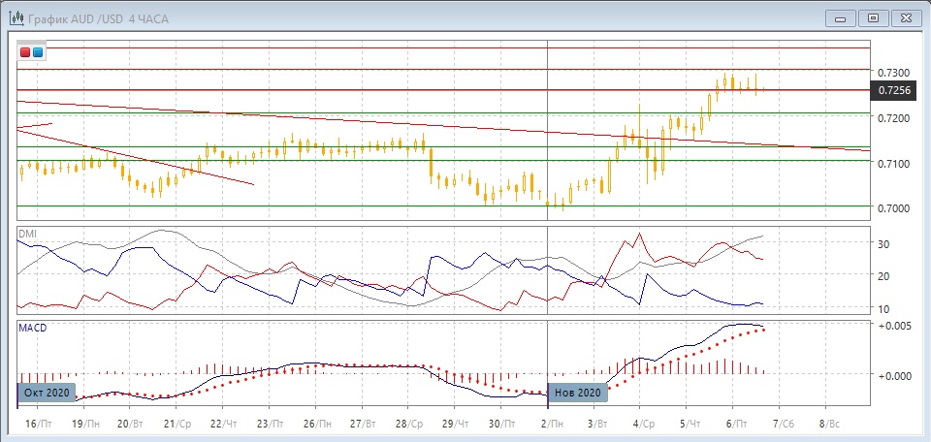
Task: Click the DMI scale value 30
Action: (885, 243)
